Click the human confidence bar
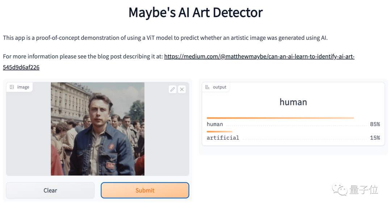Viewport: 391px width, 207px height. pyautogui.click(x=280, y=118)
